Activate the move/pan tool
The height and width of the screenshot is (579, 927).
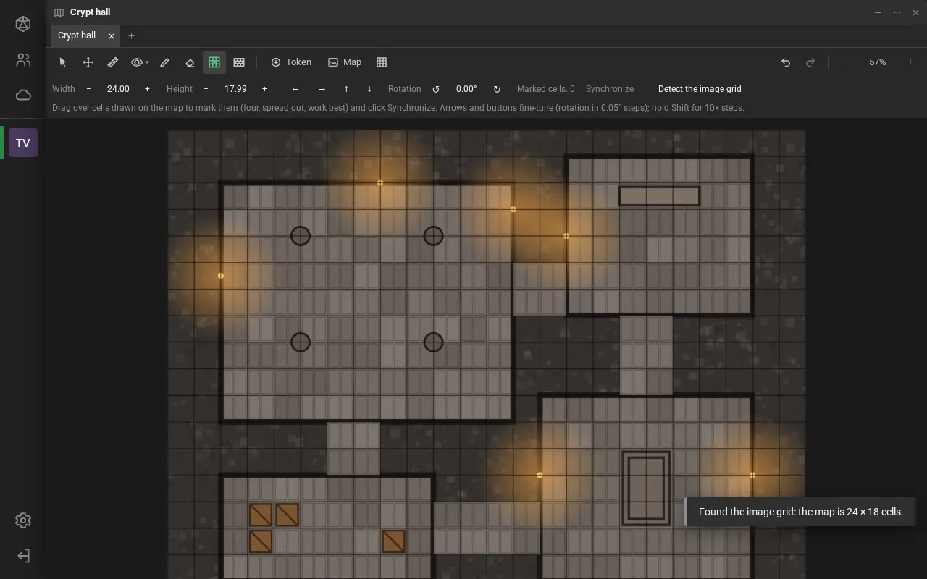click(88, 62)
